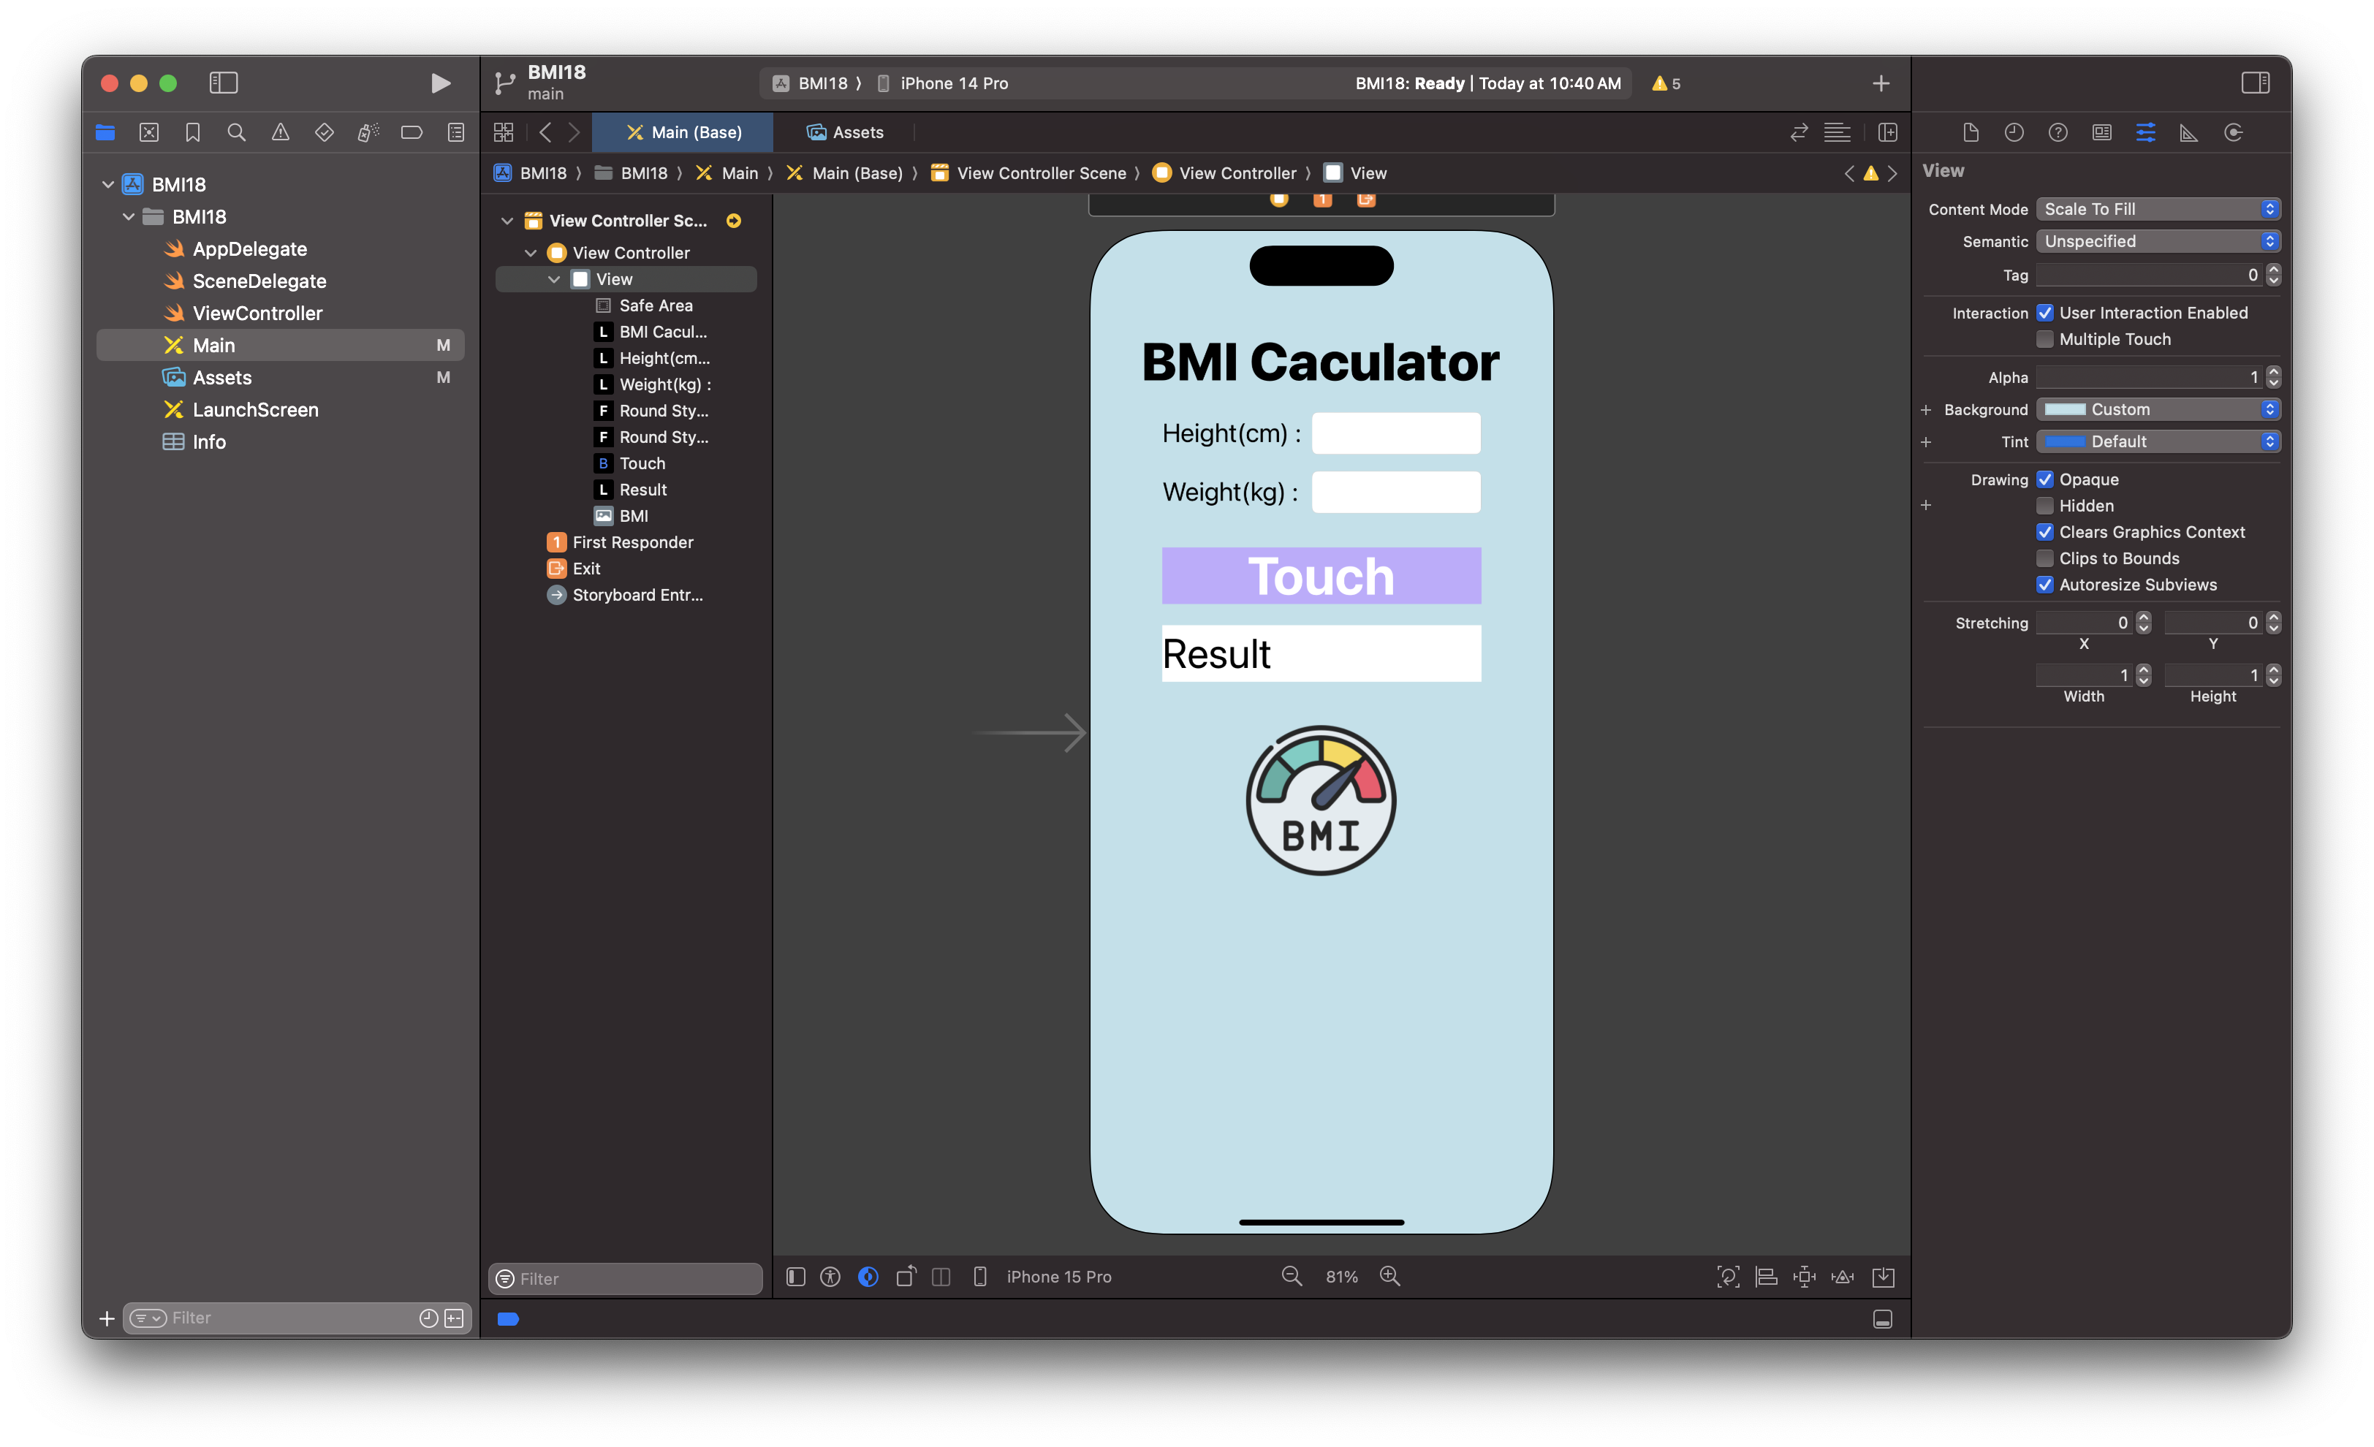2374x1447 pixels.
Task: Enable the Hidden checkbox
Action: click(x=2044, y=506)
